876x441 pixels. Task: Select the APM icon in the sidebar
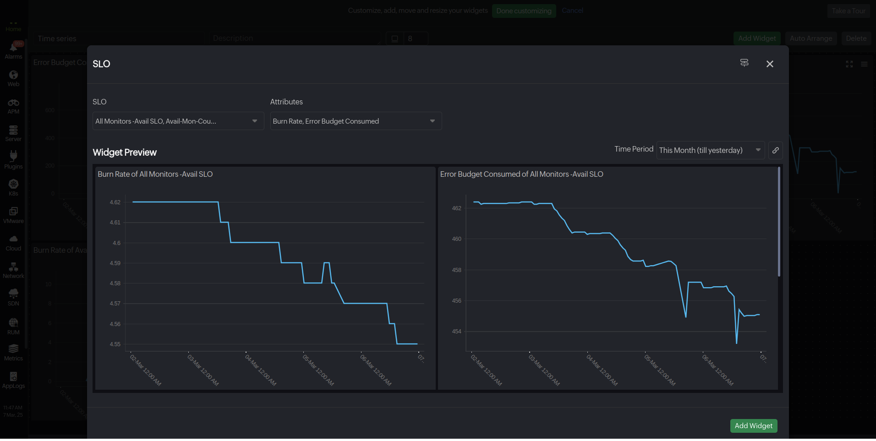coord(13,105)
